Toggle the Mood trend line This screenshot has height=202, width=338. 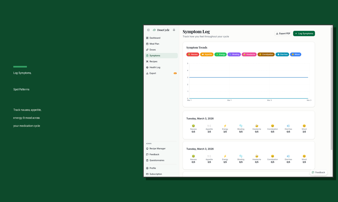(x=296, y=54)
